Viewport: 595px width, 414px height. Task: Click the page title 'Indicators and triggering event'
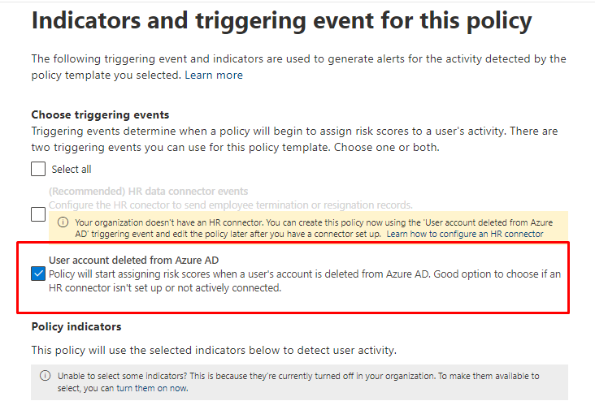[281, 20]
